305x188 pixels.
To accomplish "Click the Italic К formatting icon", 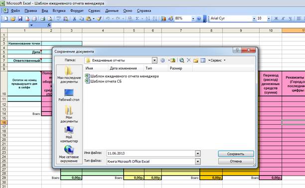I will [283, 18].
